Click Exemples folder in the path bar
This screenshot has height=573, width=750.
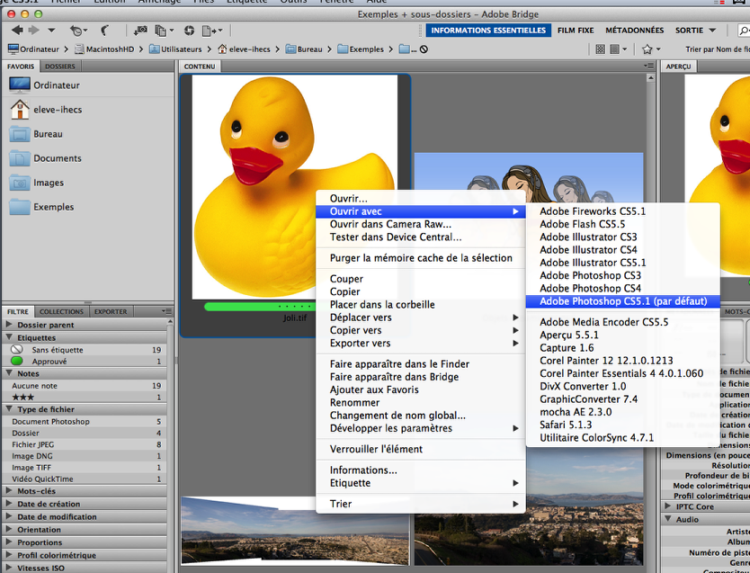point(361,49)
